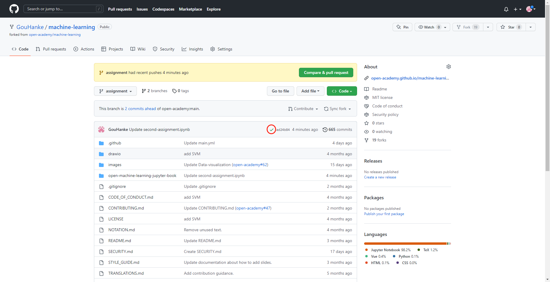
Task: Click the orange Jupyter Notebook language bar
Action: pos(405,244)
